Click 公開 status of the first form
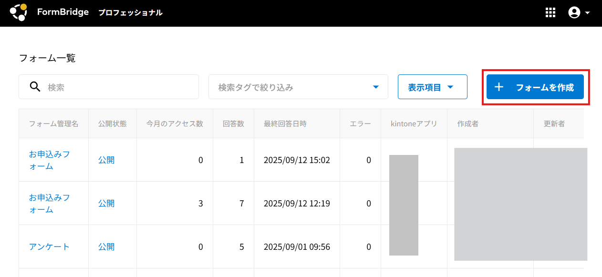The height and width of the screenshot is (277, 602). 106,160
